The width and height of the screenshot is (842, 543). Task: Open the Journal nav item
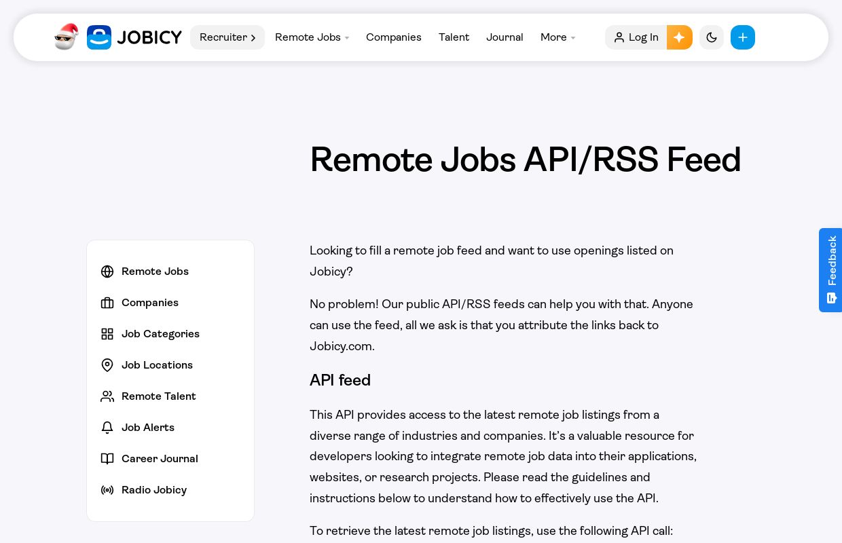[x=505, y=37]
